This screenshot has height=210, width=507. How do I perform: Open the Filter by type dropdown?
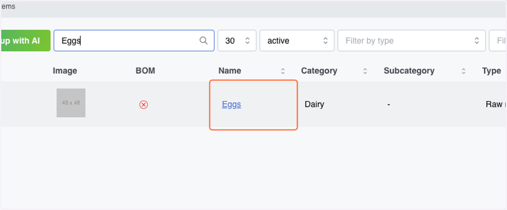(412, 40)
